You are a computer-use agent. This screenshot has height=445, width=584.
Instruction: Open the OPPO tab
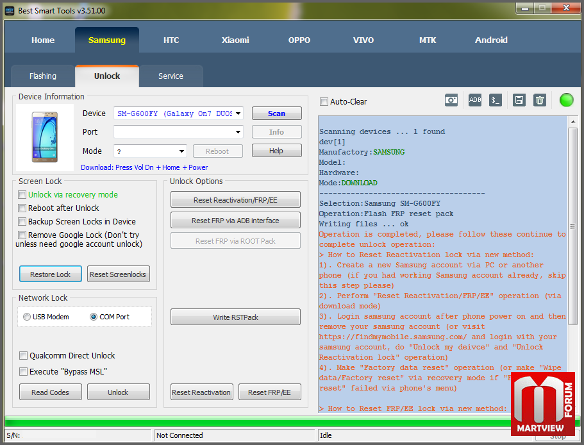[x=299, y=40]
